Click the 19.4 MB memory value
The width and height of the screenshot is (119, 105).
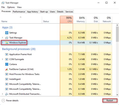coord(81,43)
